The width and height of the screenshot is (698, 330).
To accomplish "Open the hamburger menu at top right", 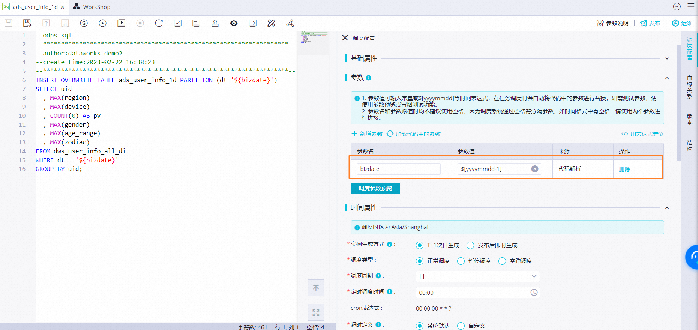I will (691, 7).
